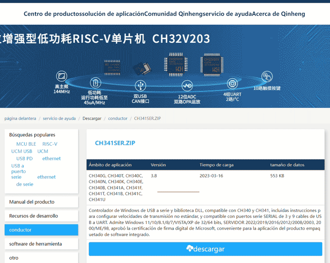Open the USB PD popular search link
This screenshot has width=330, height=263.
point(24,158)
